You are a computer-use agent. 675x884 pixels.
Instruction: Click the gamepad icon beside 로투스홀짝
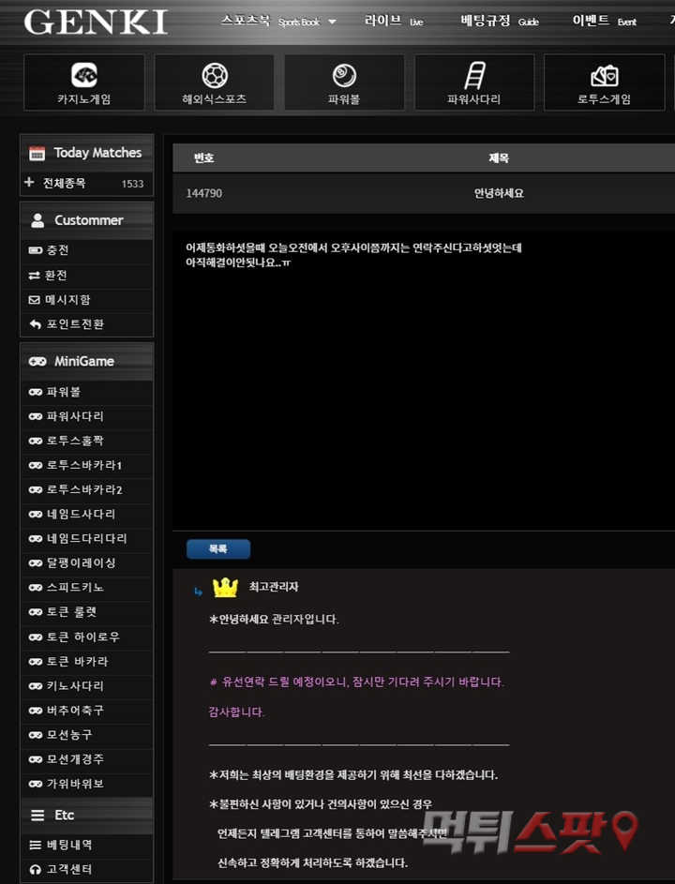tap(35, 441)
